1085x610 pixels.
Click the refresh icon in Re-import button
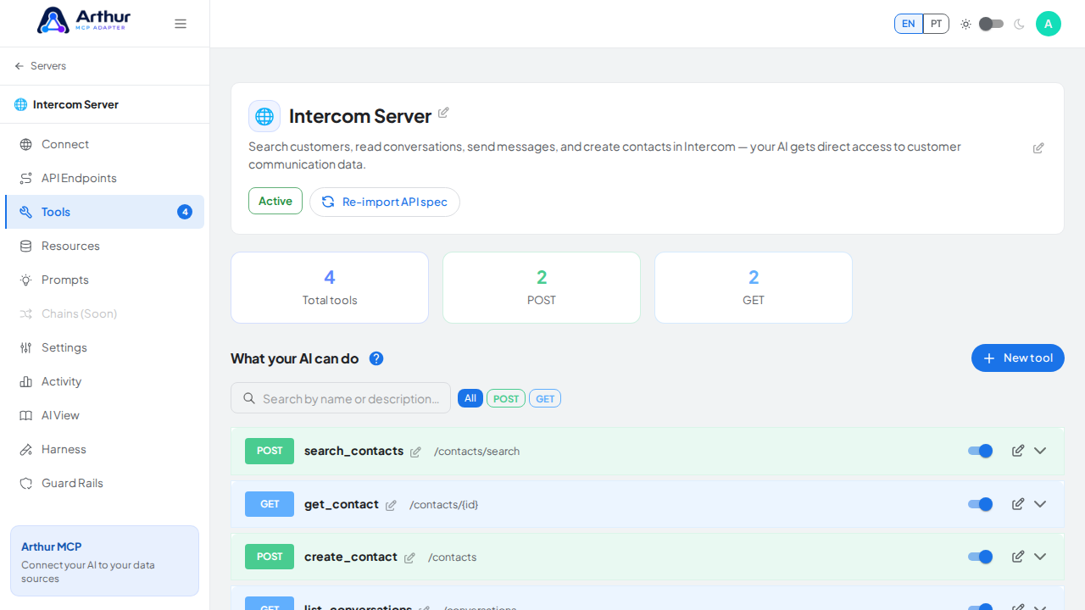pos(328,202)
